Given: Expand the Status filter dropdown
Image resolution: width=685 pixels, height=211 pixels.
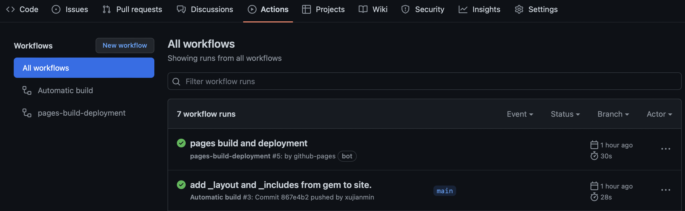Looking at the screenshot, I should tap(565, 114).
